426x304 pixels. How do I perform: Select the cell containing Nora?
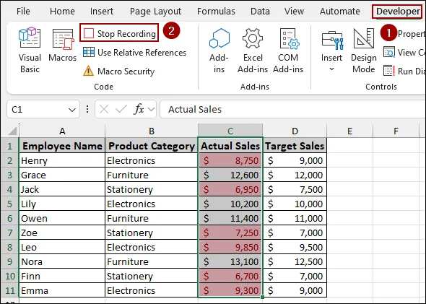coord(62,261)
